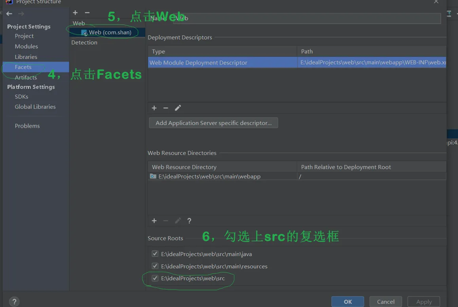The image size is (458, 307).
Task: Click Type column header in descriptors table
Action: coord(222,52)
